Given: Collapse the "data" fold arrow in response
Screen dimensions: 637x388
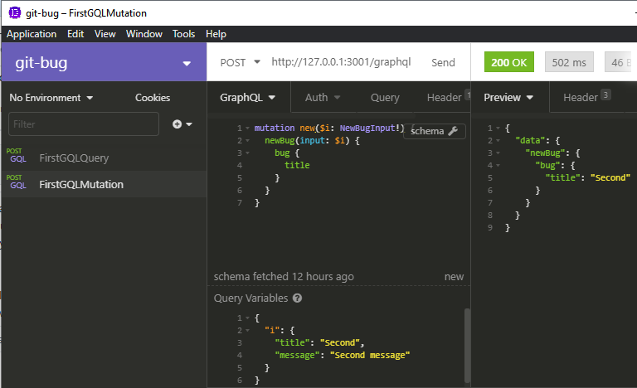Looking at the screenshot, I should tap(498, 141).
